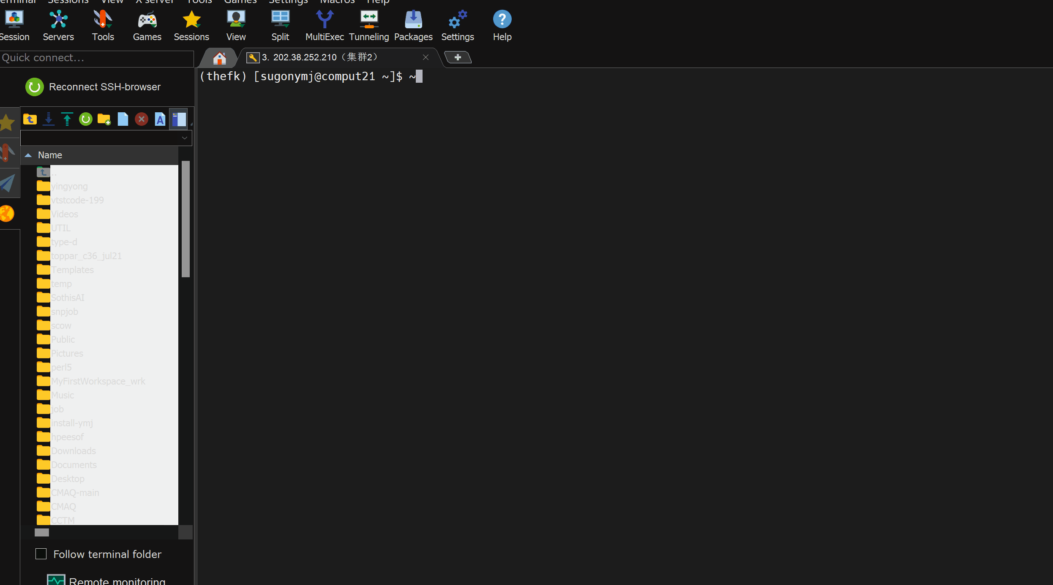Select the install-ymj folder

point(65,423)
